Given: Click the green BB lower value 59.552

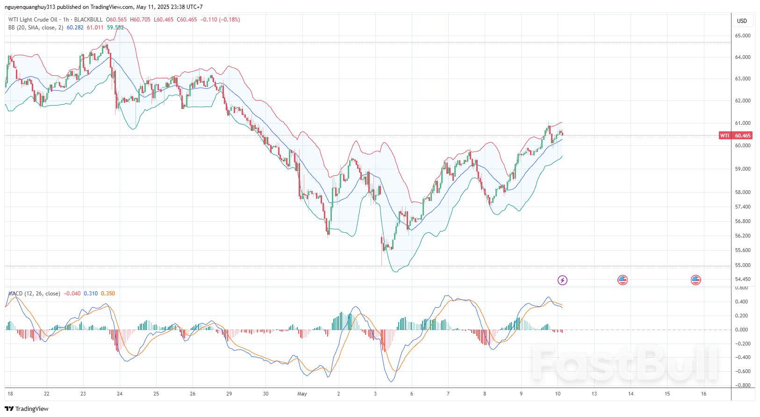Looking at the screenshot, I should pyautogui.click(x=115, y=28).
